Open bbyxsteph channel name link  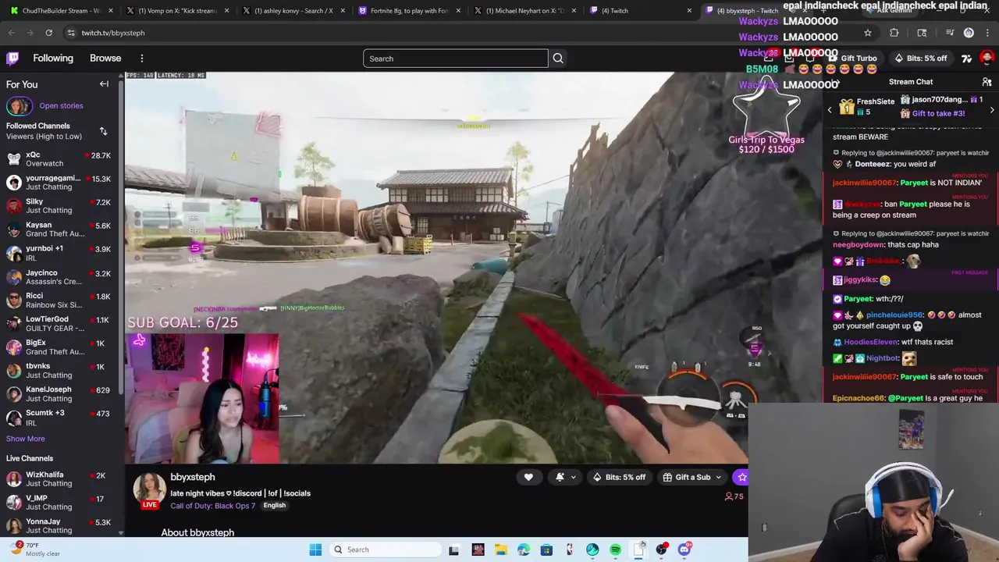pyautogui.click(x=193, y=477)
